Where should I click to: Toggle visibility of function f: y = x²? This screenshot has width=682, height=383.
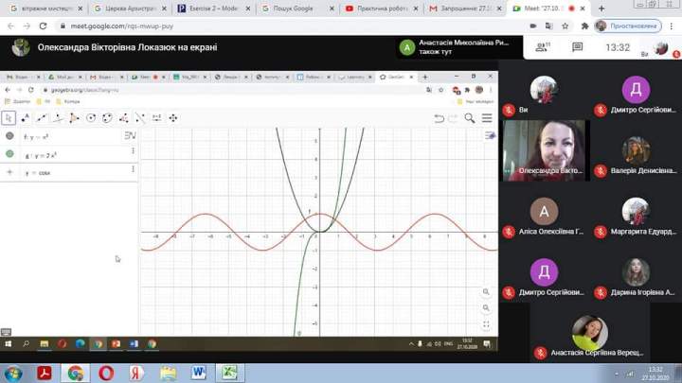[x=9, y=136]
